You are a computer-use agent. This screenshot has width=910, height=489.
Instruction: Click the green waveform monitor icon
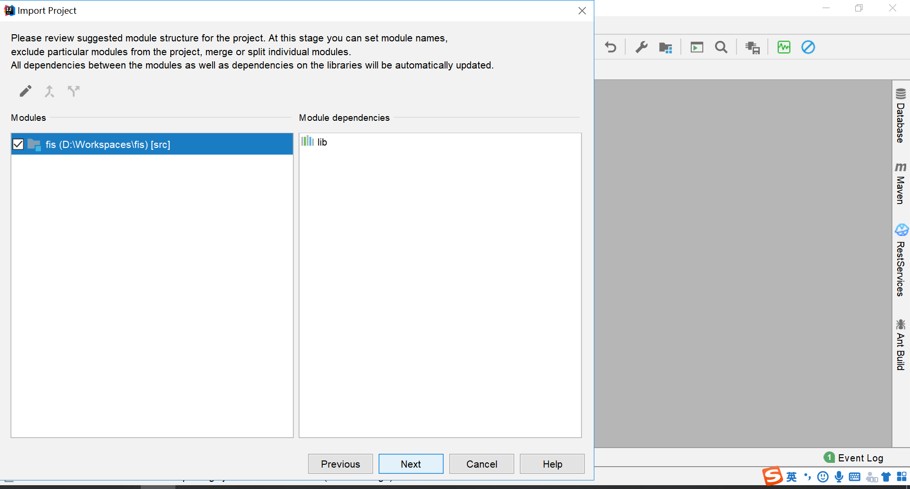[x=784, y=47]
